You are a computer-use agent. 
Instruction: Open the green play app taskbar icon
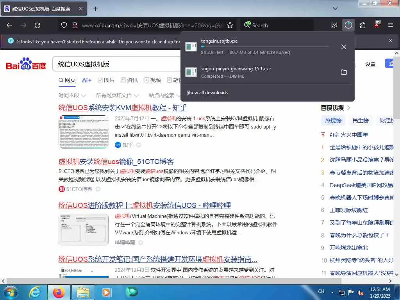tap(131, 292)
